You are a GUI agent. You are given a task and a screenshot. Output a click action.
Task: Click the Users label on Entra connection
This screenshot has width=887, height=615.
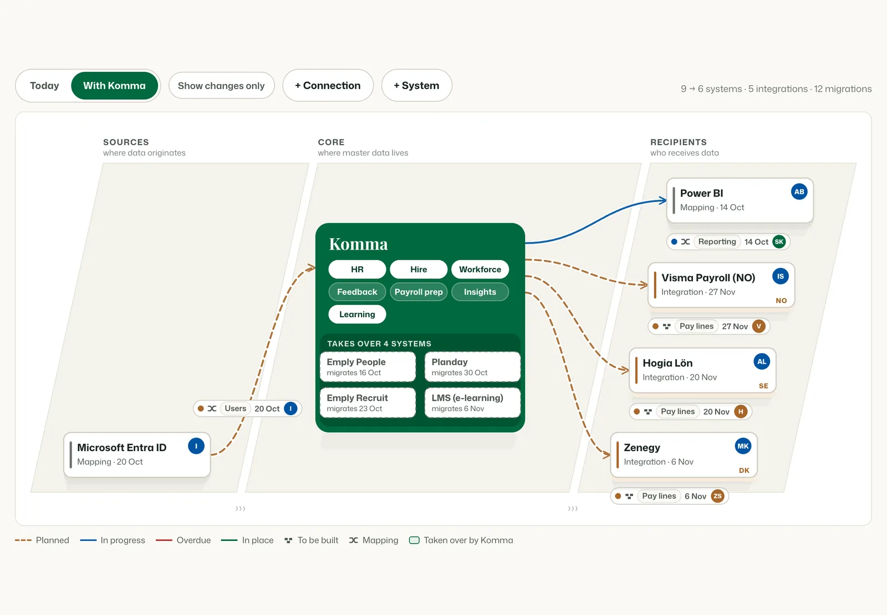click(236, 409)
